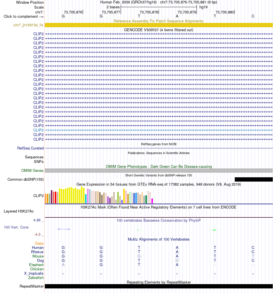Select the Elephant alignment row label

(x=36, y=265)
